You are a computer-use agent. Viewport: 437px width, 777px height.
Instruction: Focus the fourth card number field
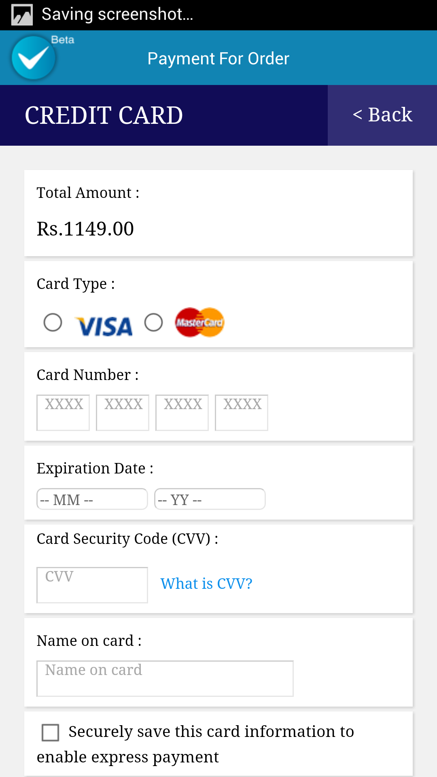242,412
